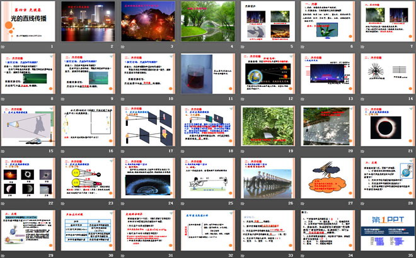Select slide 22 with six eclipse photos

pyautogui.click(x=28, y=178)
